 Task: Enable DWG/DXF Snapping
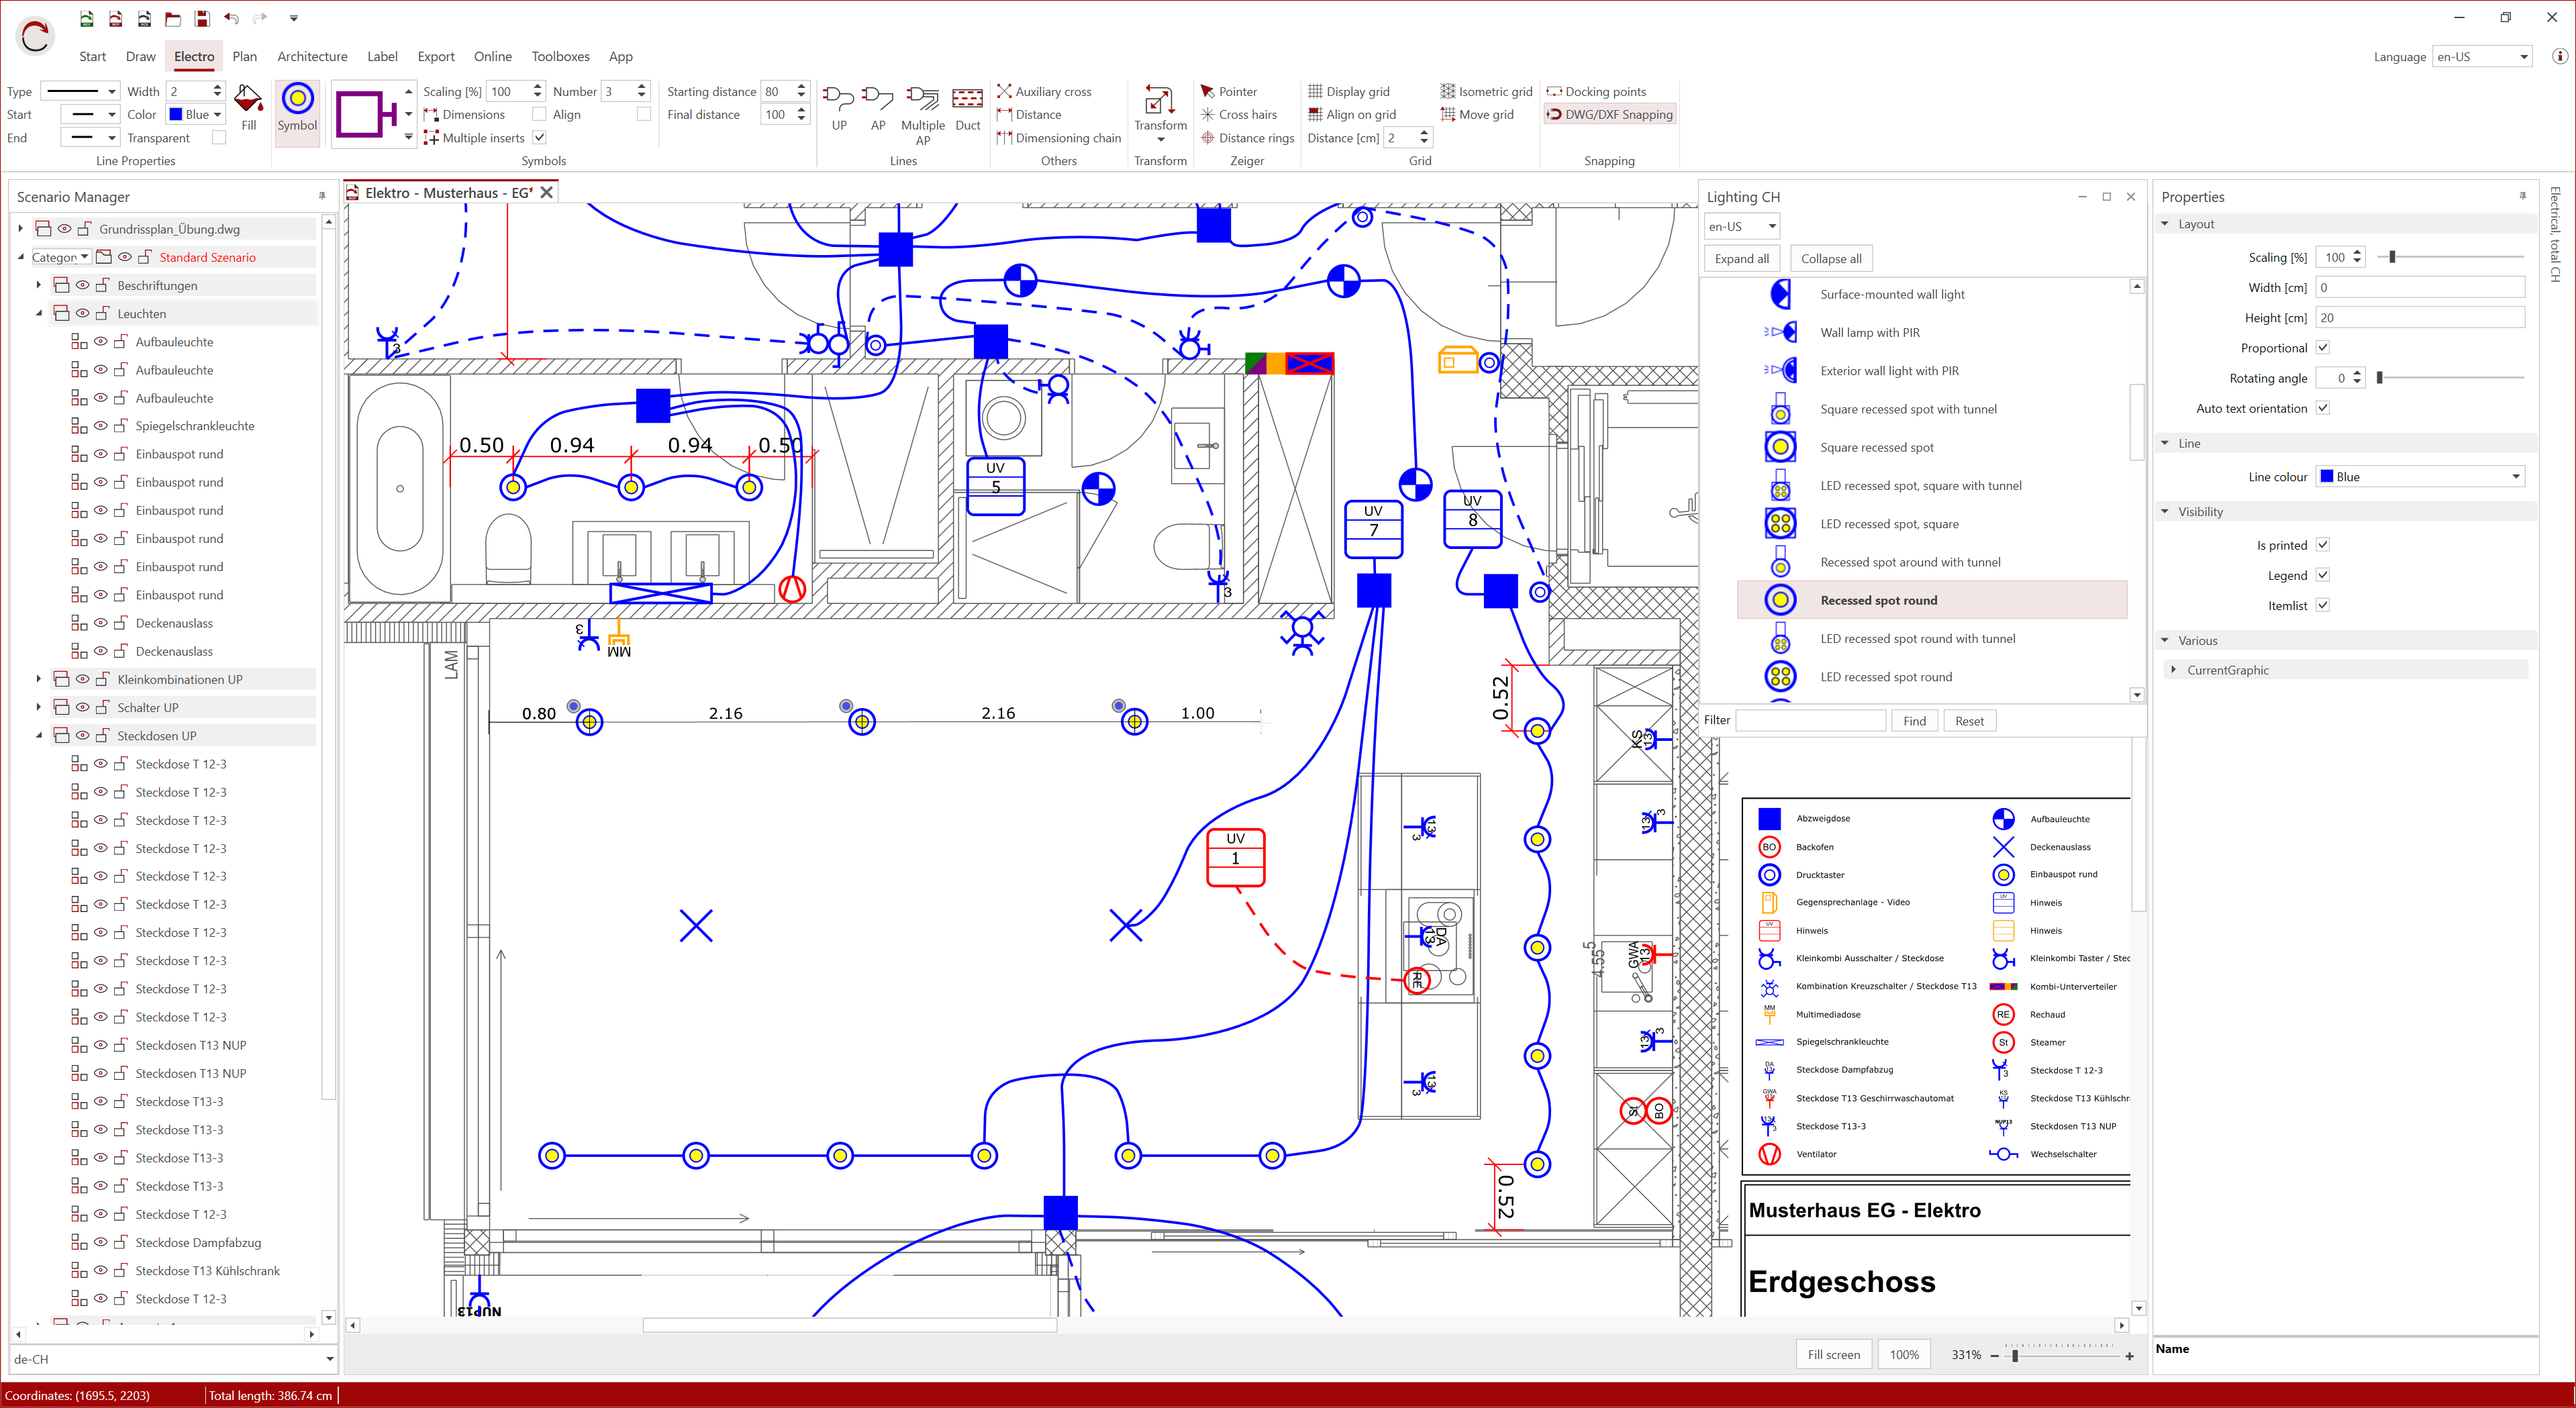coord(1610,114)
